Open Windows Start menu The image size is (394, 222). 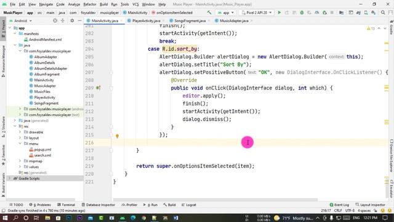[5, 218]
